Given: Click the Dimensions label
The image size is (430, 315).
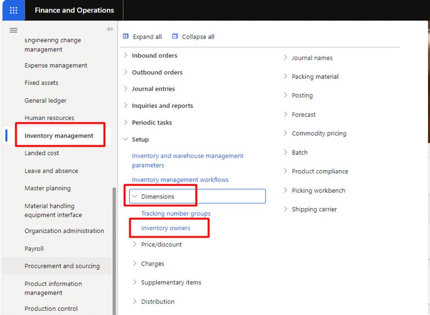Looking at the screenshot, I should (x=158, y=196).
